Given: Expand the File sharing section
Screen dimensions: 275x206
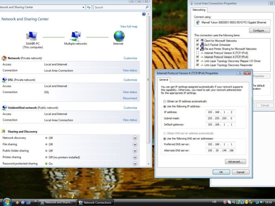Looking at the screenshot, I should (135, 144).
